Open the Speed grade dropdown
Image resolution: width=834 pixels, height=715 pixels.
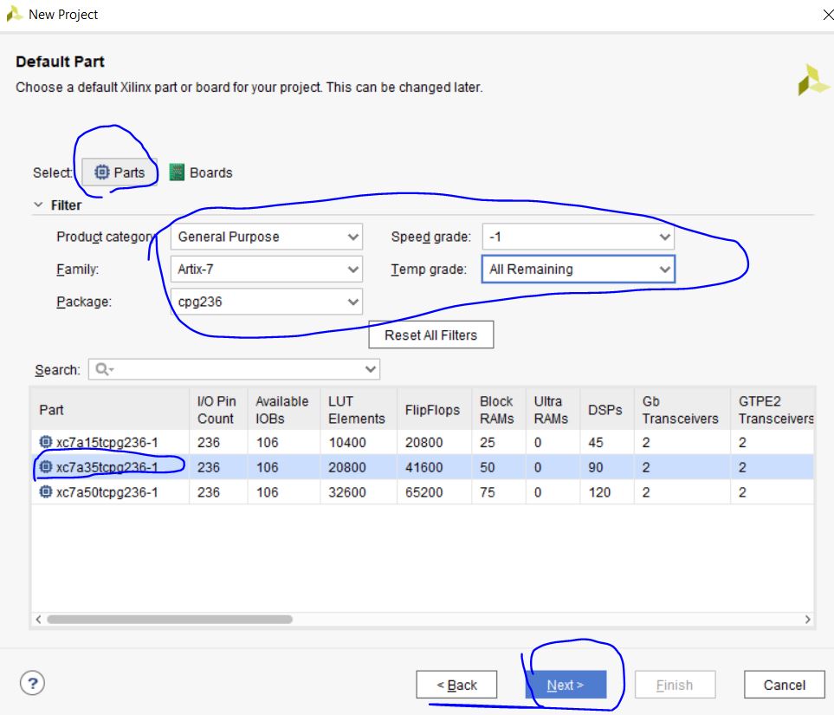click(578, 237)
